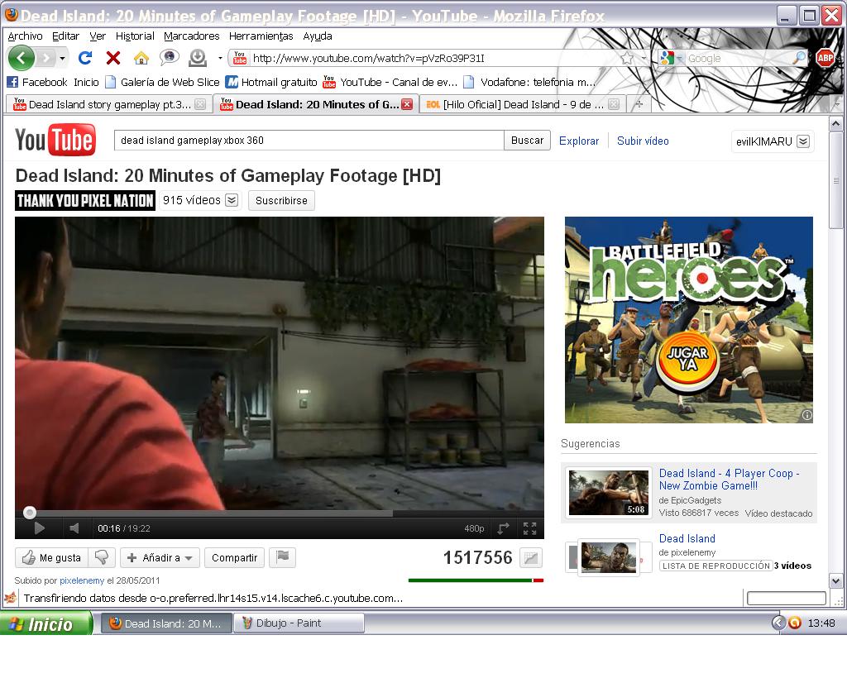
Task: Open new tab with plus button
Action: click(639, 104)
